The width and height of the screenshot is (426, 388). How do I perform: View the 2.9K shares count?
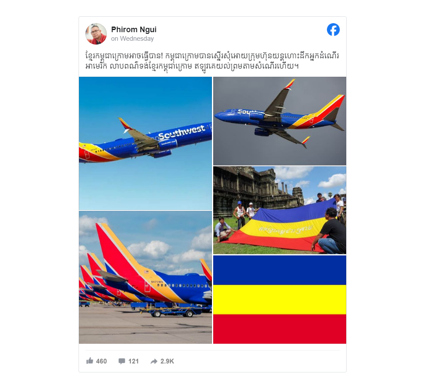(167, 361)
